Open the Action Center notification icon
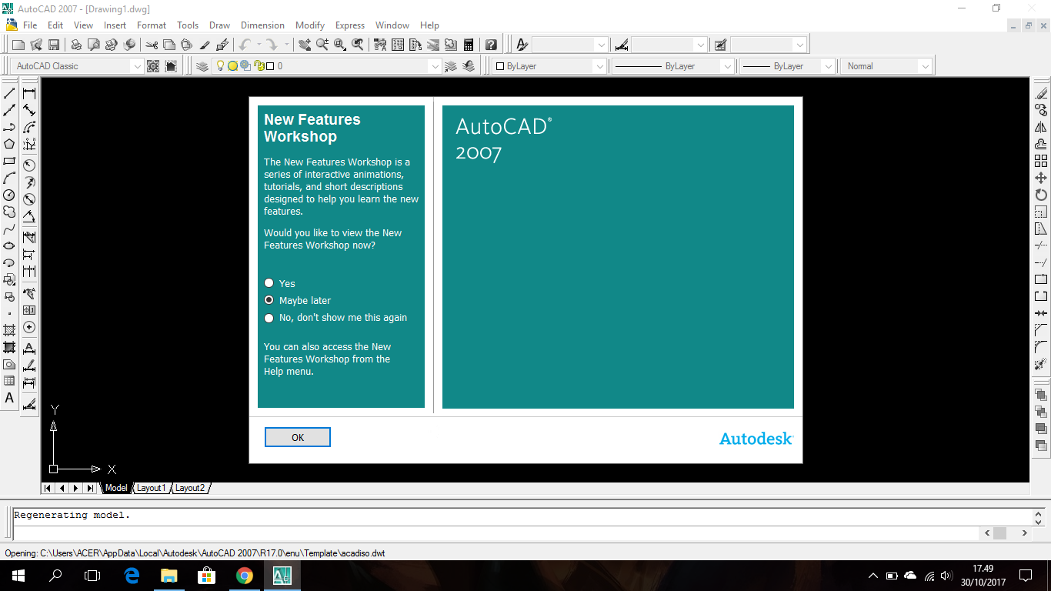 1026,576
